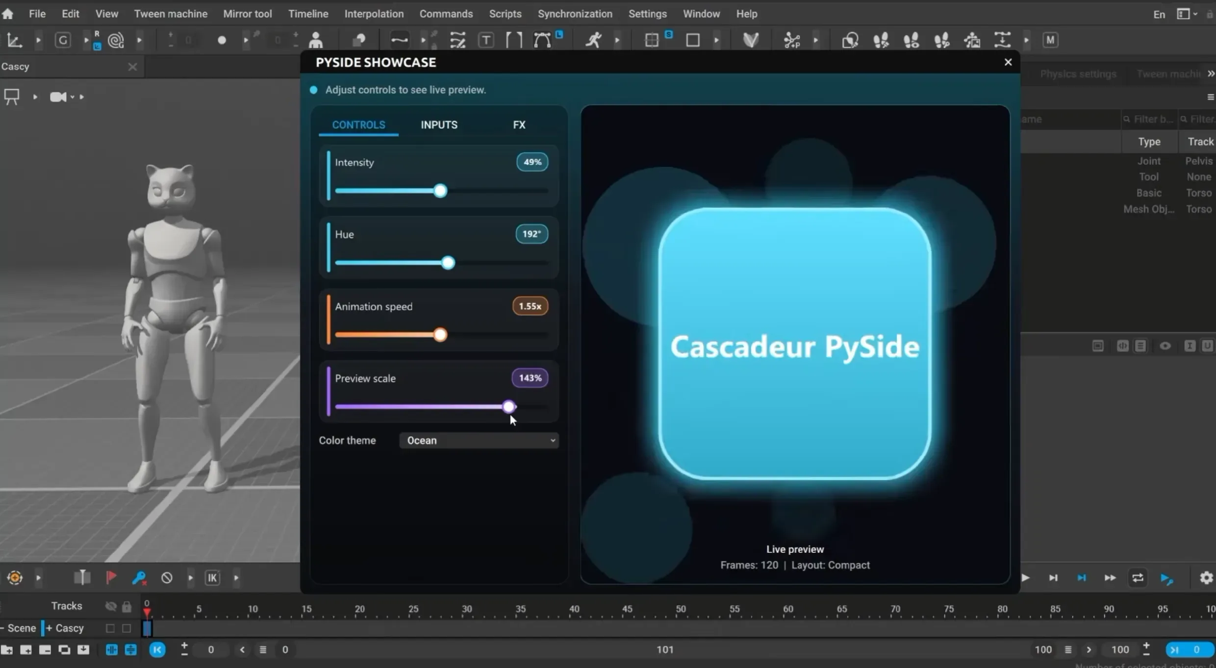Expand arrow next to IK button
Screen dimensions: 1216x668
pyautogui.click(x=236, y=578)
